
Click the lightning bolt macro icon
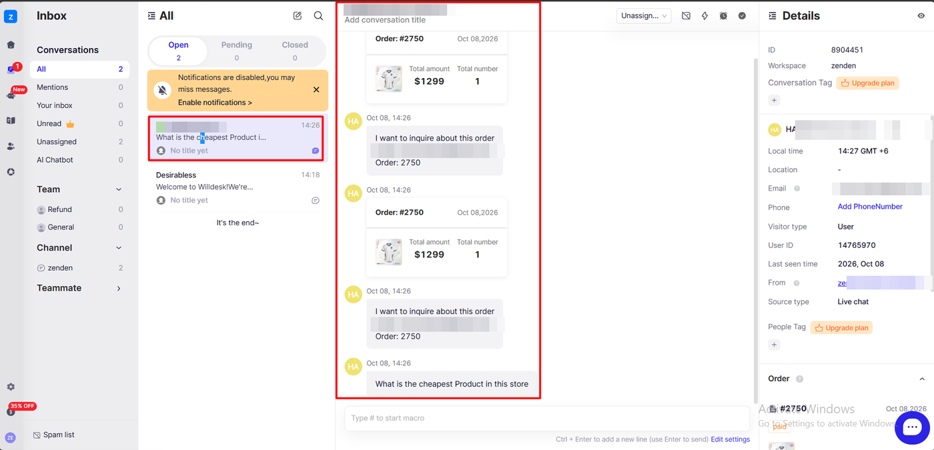705,15
